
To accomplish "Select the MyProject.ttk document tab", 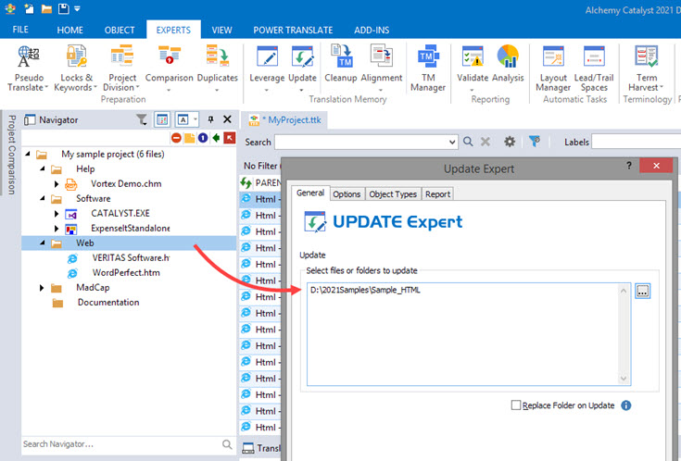I will (x=285, y=120).
